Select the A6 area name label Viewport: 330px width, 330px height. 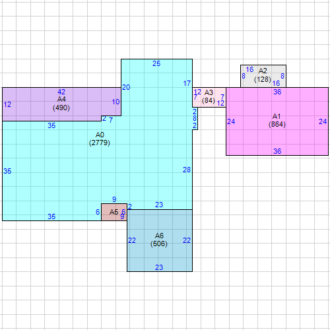159,236
